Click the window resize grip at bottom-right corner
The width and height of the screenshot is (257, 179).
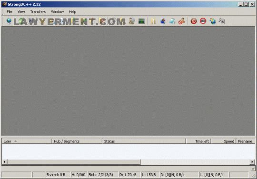[253, 176]
